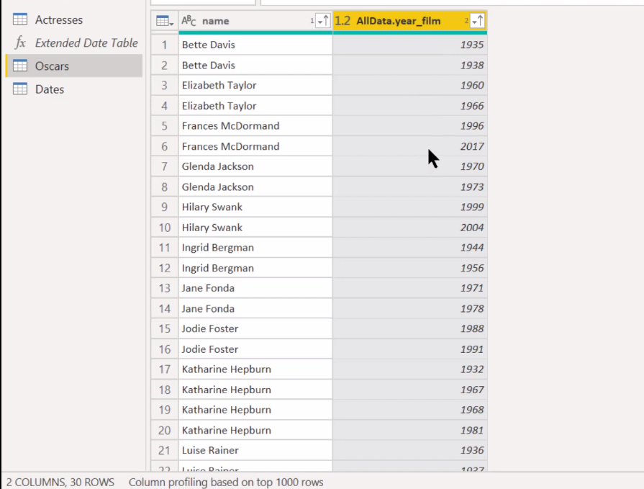The width and height of the screenshot is (644, 489).
Task: Click the 2 COLUMNS, 30 ROWS status text
Action: click(60, 482)
